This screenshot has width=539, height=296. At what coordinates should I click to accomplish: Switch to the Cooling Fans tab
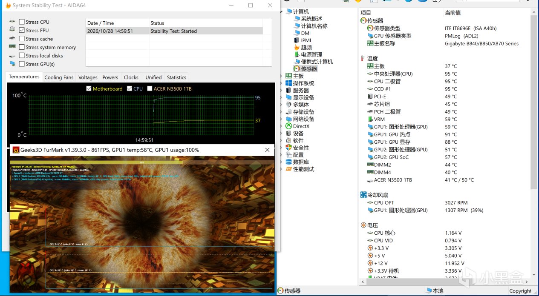59,77
